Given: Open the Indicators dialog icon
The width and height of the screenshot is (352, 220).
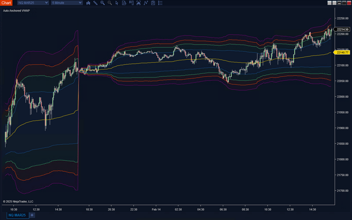Looking at the screenshot, I should (139, 3).
